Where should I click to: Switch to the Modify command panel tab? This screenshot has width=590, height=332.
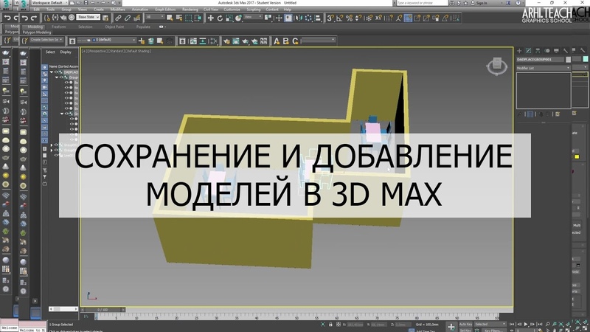[528, 50]
